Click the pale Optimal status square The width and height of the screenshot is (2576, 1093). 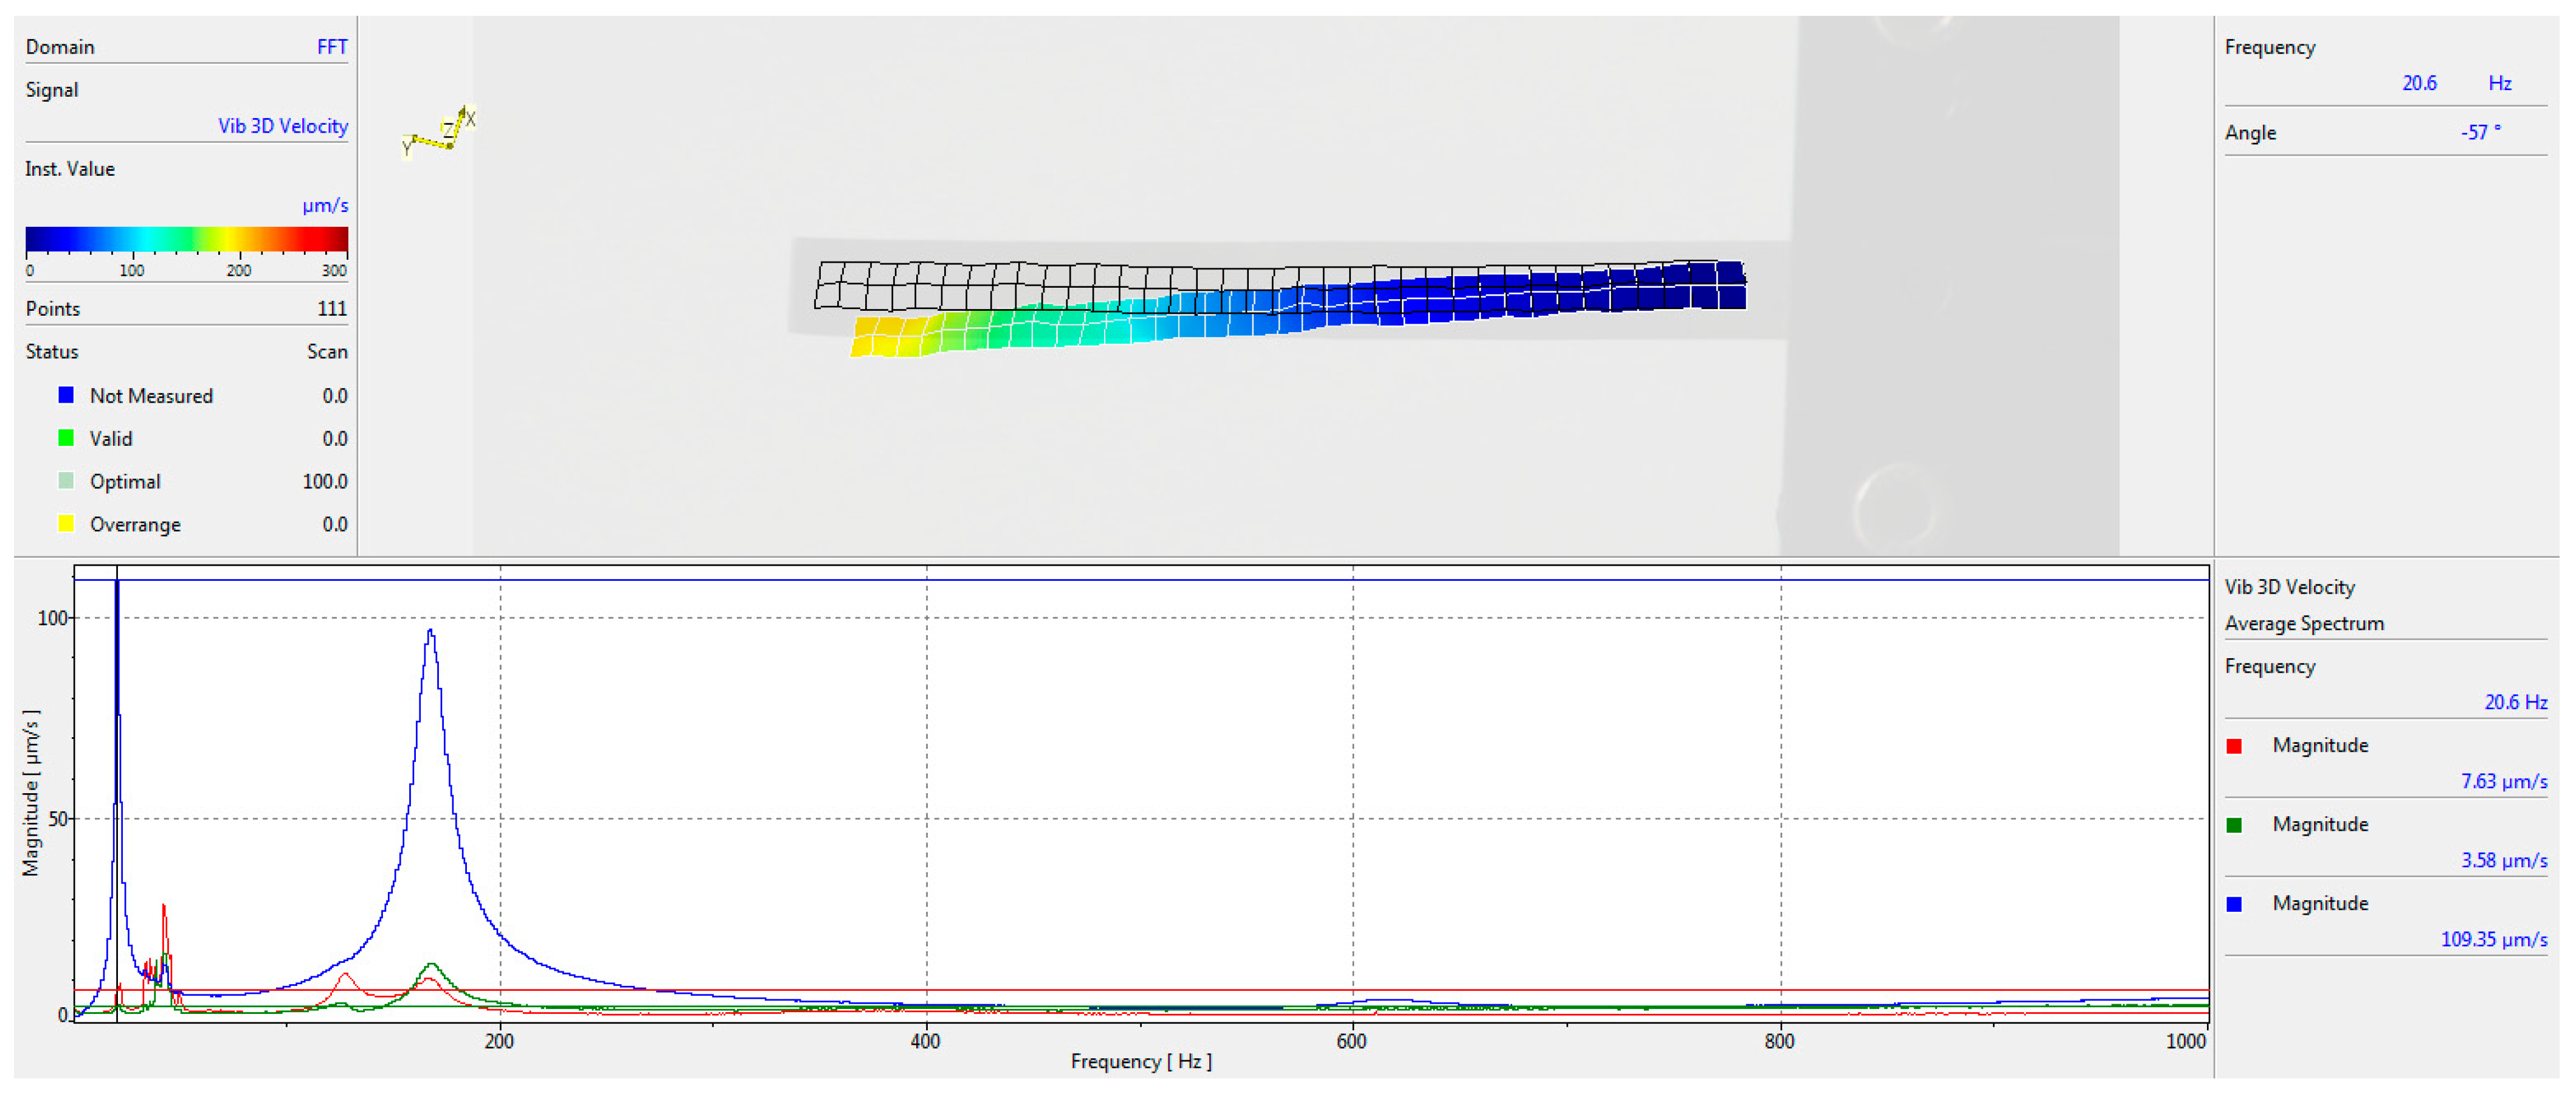point(66,481)
